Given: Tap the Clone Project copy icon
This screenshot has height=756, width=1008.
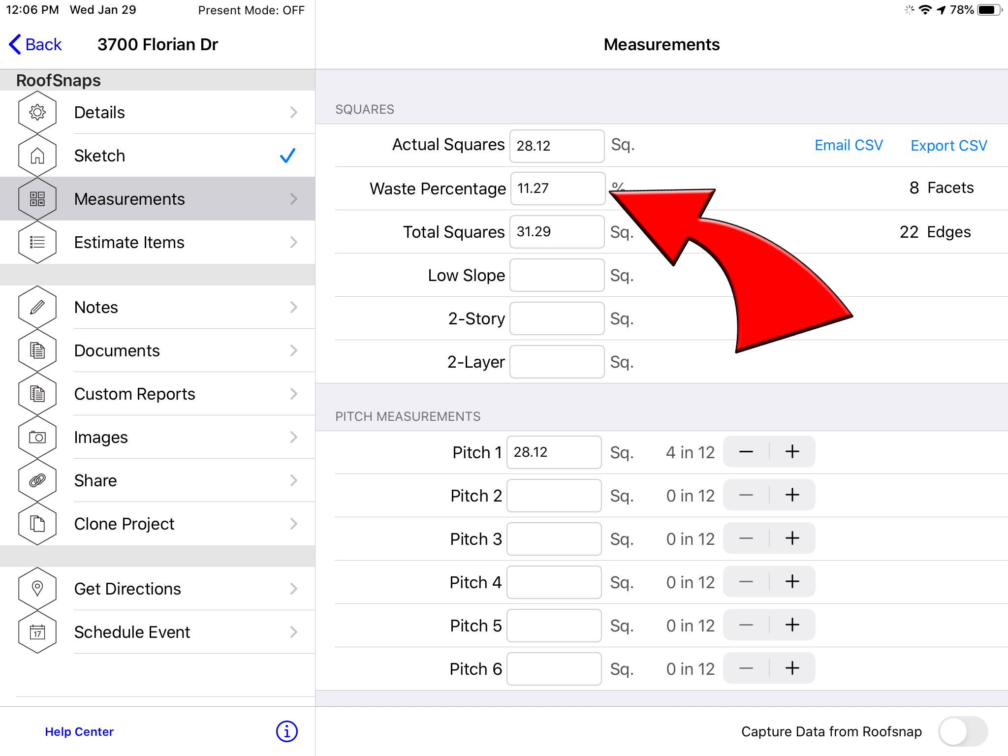Looking at the screenshot, I should [37, 524].
